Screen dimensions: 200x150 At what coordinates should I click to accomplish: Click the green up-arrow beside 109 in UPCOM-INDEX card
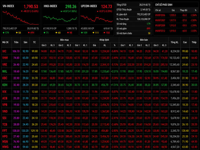pyautogui.click(x=82, y=32)
